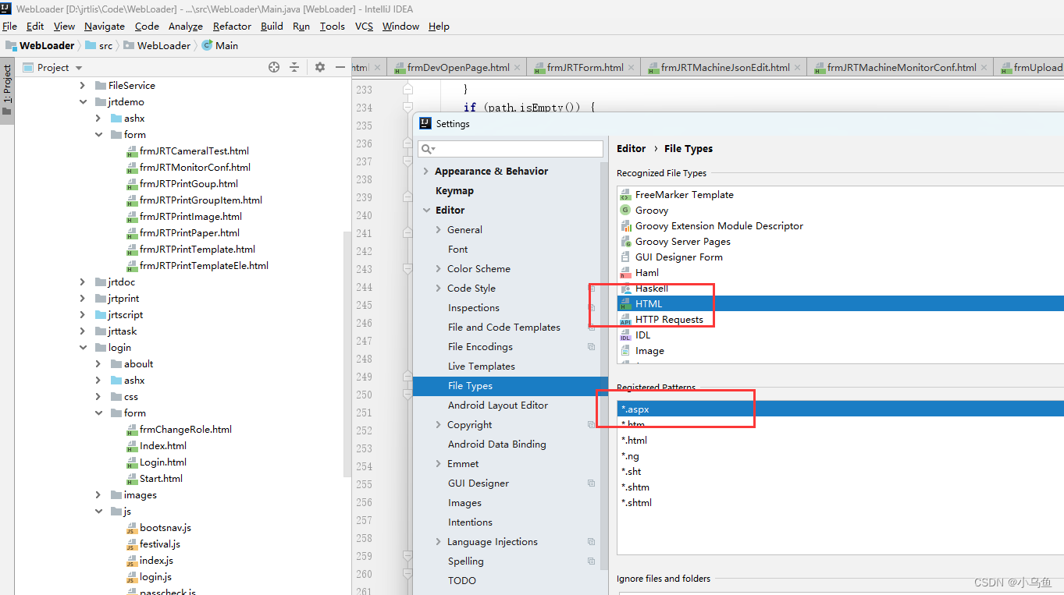Open the VCS menu
Viewport: 1064px width, 595px height.
tap(364, 26)
